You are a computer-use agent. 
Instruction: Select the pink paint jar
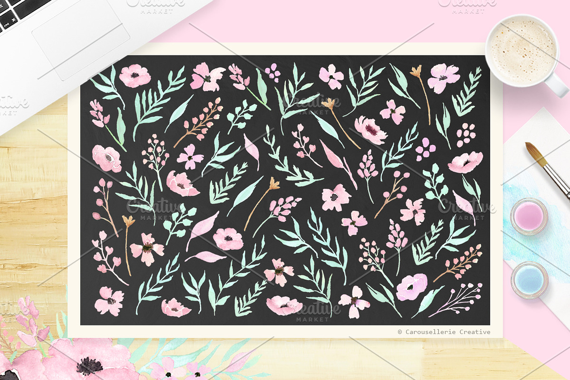[529, 217]
